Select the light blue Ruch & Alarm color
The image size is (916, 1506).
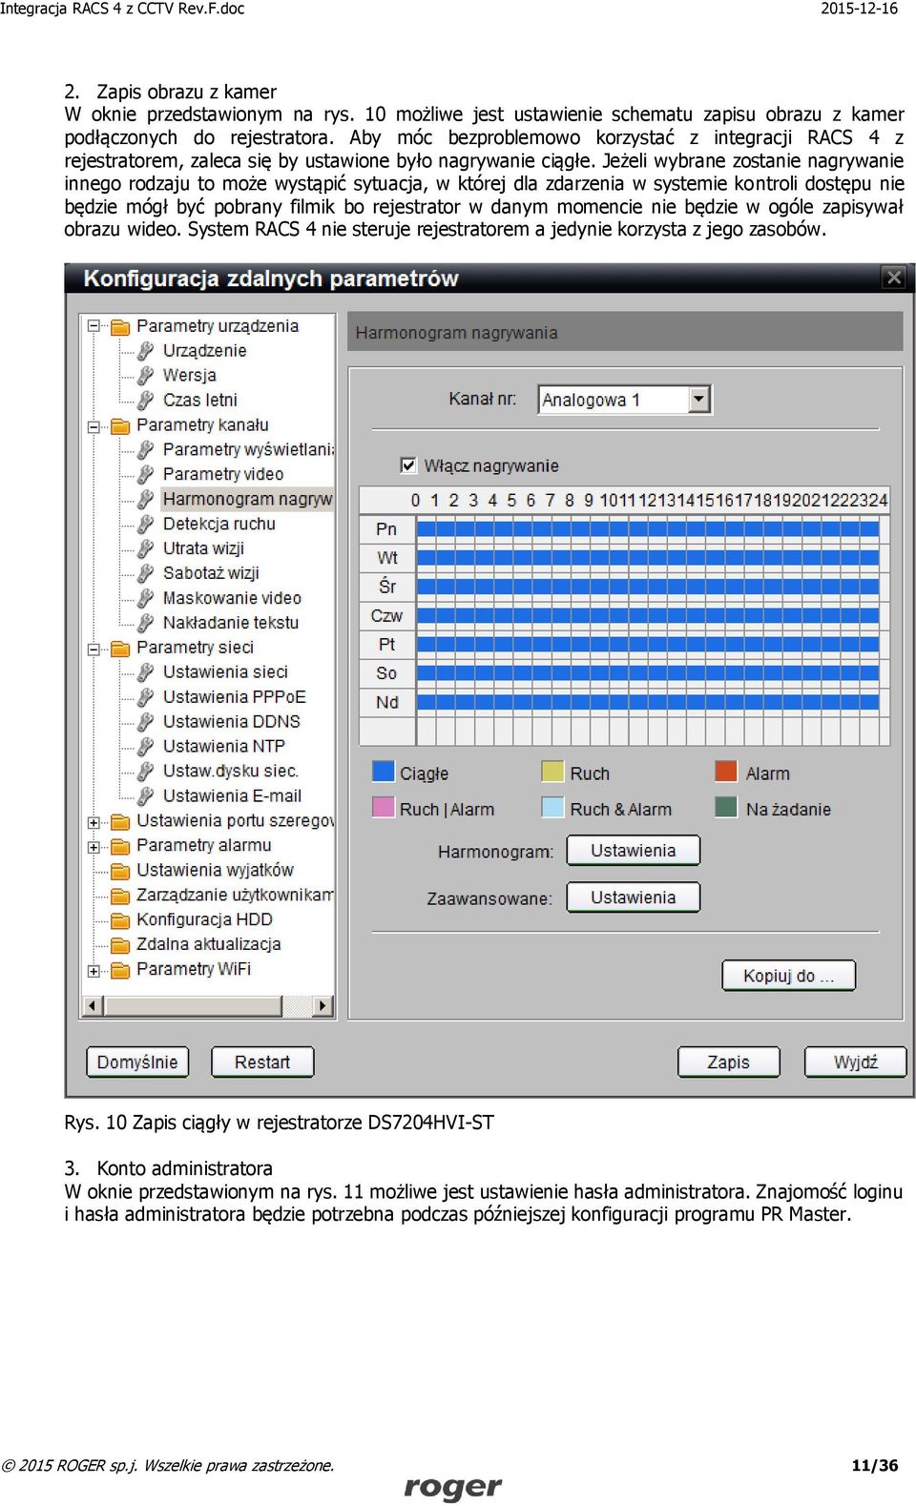[x=552, y=807]
